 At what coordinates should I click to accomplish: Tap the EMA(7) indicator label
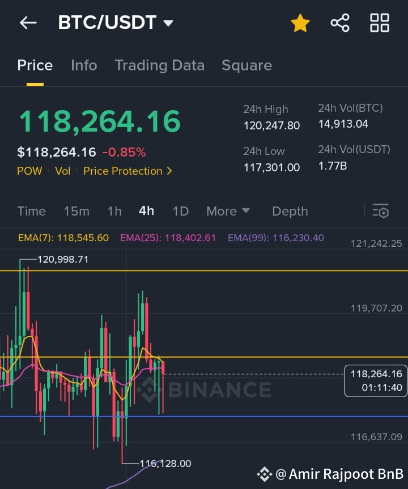[63, 238]
